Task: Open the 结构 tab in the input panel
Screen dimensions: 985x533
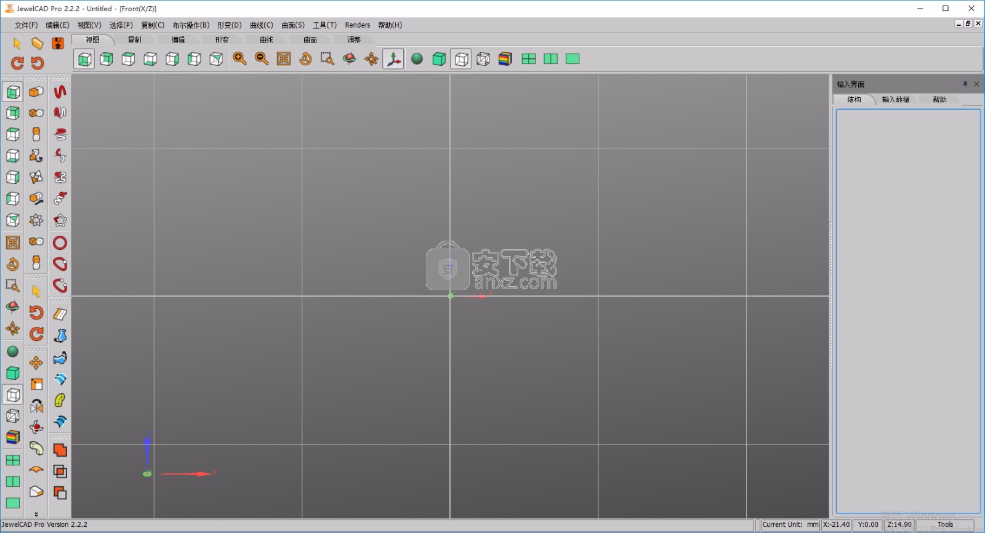Action: (854, 100)
